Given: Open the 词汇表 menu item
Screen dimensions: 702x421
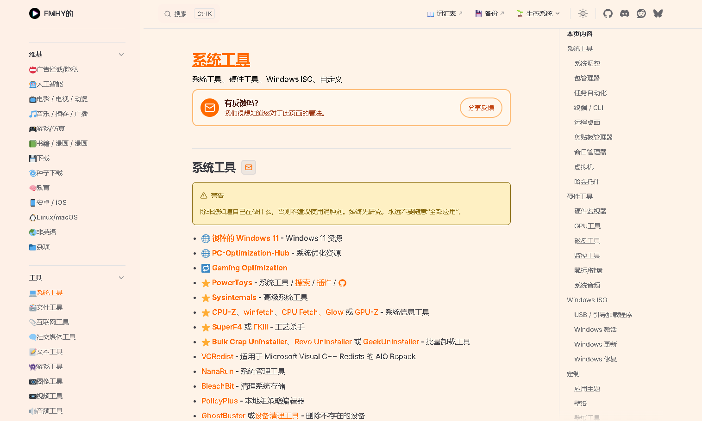Looking at the screenshot, I should [444, 13].
